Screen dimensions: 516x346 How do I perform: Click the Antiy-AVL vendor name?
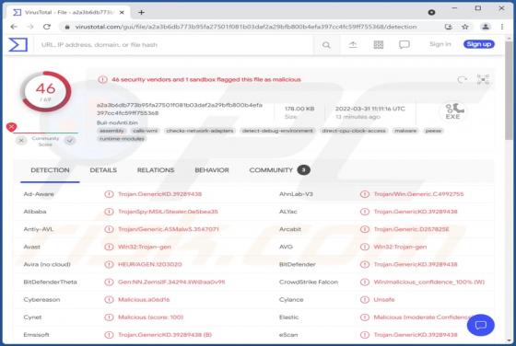(x=38, y=229)
